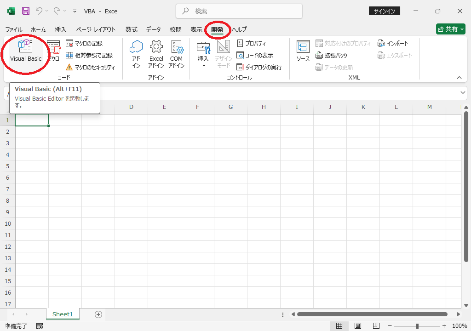The height and width of the screenshot is (331, 471).
Task: Open マクロのセキュリティ settings
Action: click(91, 67)
